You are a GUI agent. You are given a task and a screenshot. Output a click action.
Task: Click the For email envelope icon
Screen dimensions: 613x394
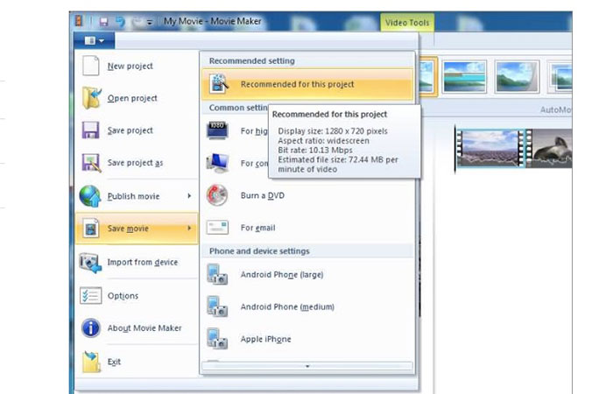click(x=217, y=228)
